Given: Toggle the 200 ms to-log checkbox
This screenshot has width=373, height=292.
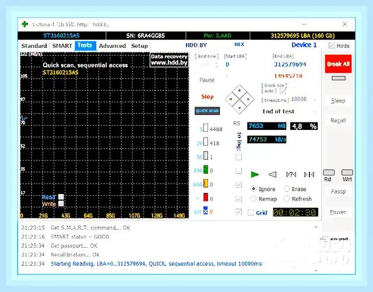Looking at the screenshot, I should [238, 171].
